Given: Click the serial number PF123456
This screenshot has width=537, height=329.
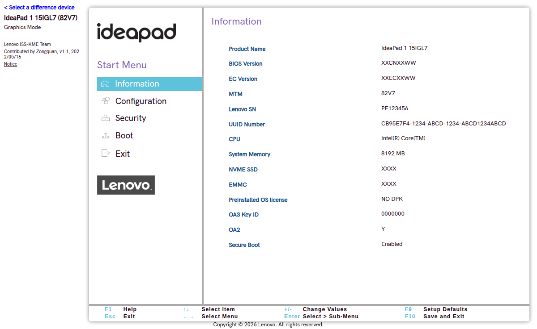Looking at the screenshot, I should coord(395,108).
